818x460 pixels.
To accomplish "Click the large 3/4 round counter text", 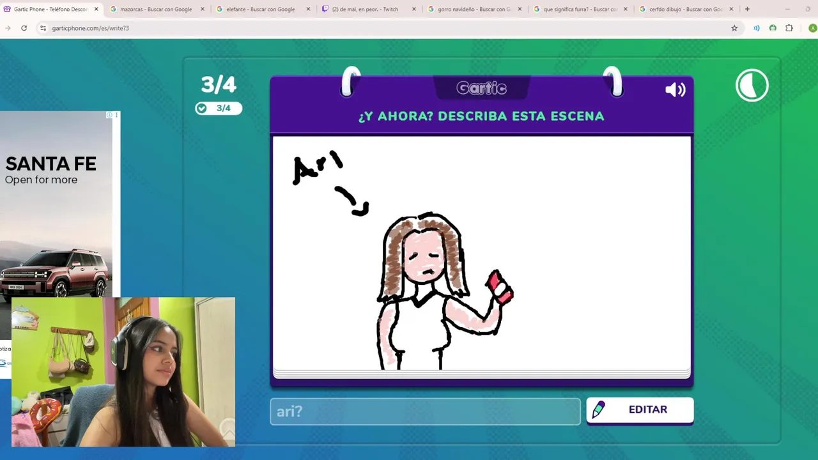I will [219, 84].
